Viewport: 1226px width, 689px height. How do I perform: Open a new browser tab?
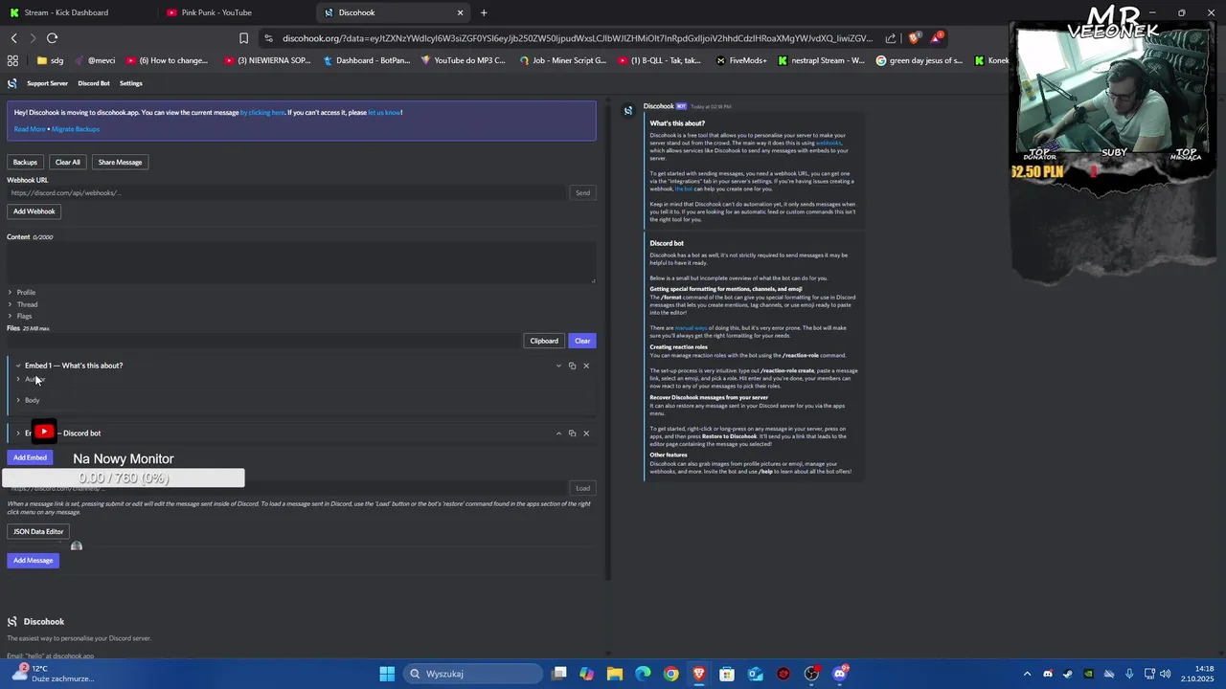point(484,12)
